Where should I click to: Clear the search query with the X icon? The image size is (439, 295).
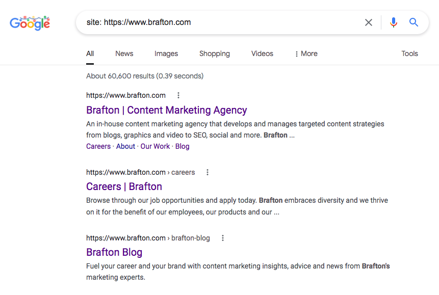(x=369, y=22)
